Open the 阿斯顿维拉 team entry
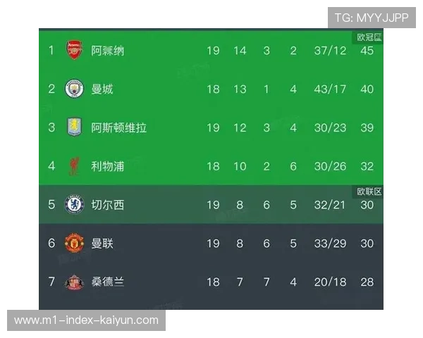 pos(119,128)
